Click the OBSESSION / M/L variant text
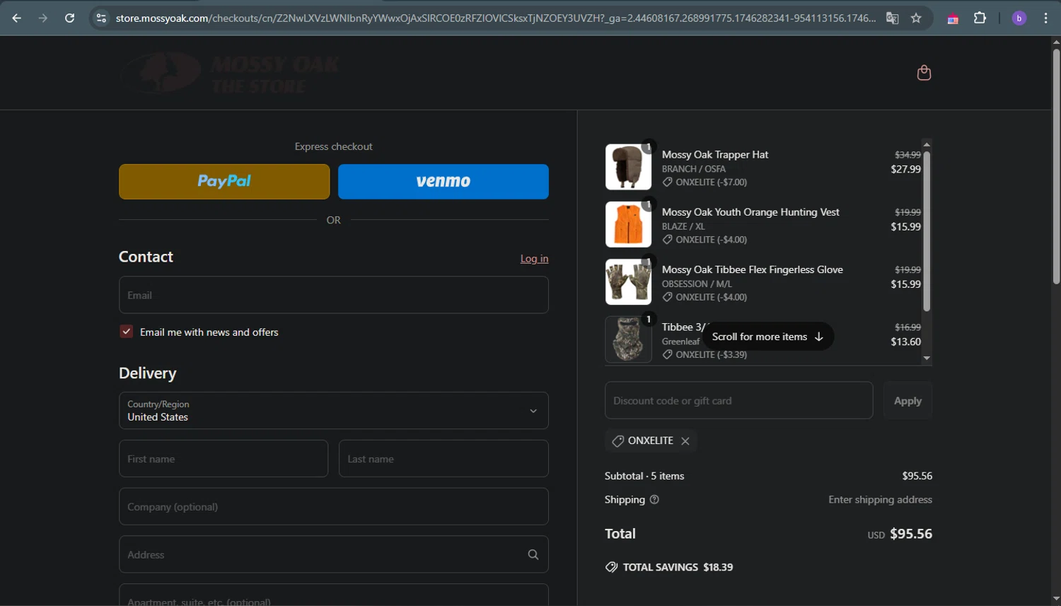Image resolution: width=1061 pixels, height=606 pixels. [697, 284]
